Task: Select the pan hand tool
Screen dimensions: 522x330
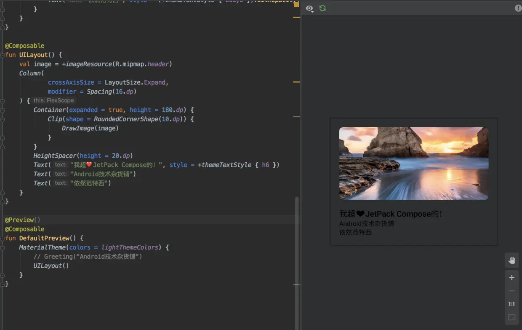Action: (511, 260)
